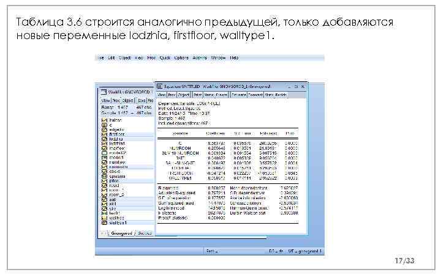Screen dimensions: 441x275
Task: Click the NUMROOM variable row label
Action: click(x=180, y=148)
